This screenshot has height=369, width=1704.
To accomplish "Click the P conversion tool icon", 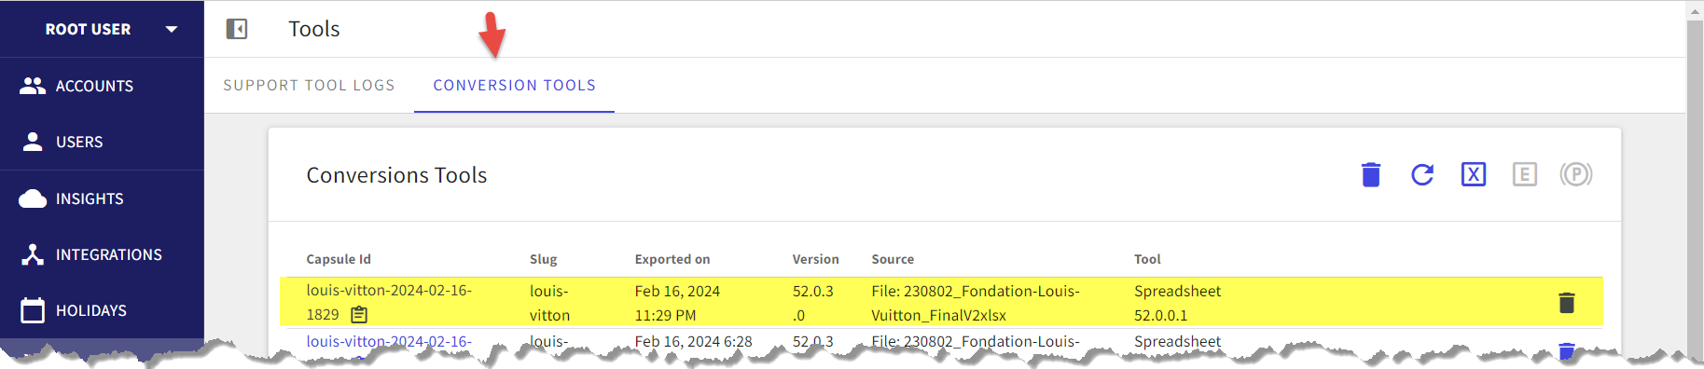I will (x=1575, y=174).
